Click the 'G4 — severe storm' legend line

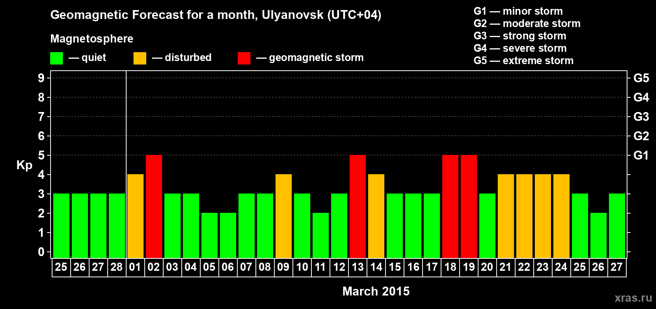tap(520, 48)
